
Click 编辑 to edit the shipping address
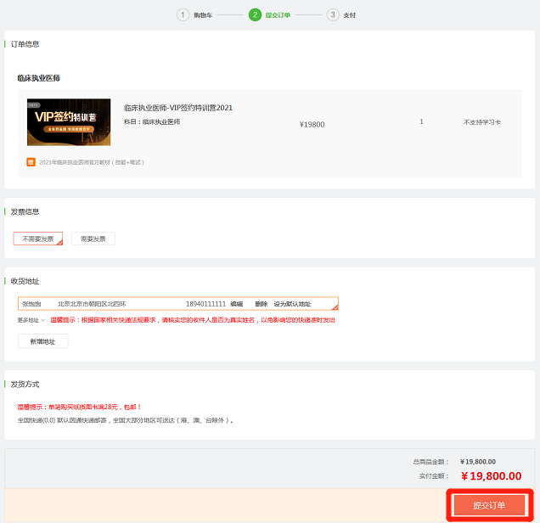236,304
